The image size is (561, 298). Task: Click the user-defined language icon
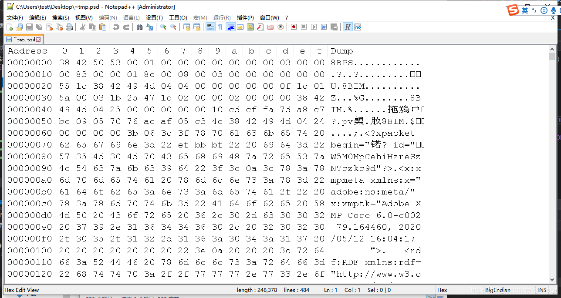click(x=240, y=27)
